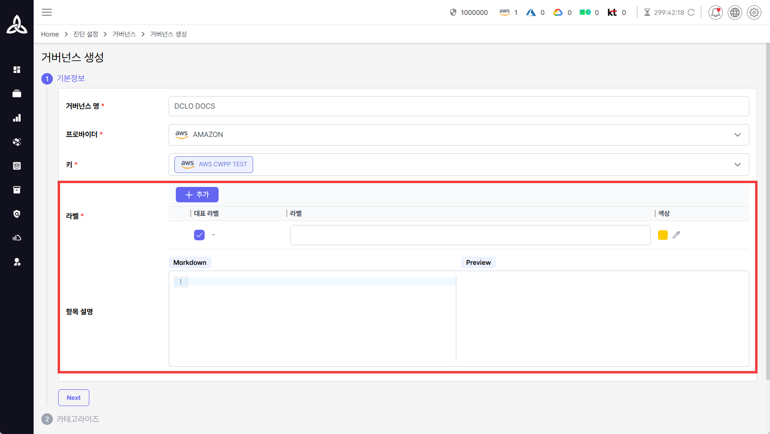Open the dashboard icon in sidebar
770x434 pixels.
(x=17, y=70)
